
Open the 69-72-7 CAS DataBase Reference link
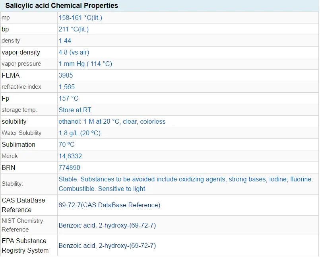pos(109,205)
